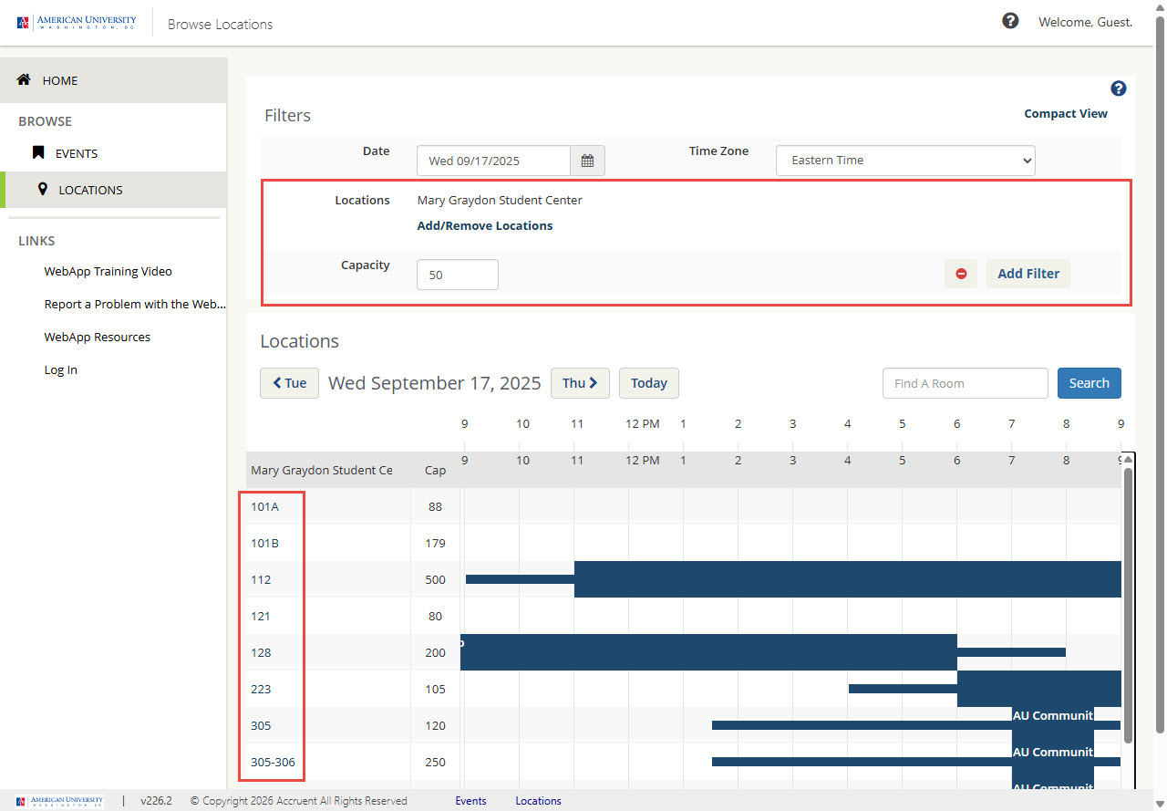This screenshot has width=1167, height=811.
Task: Click the Capacity input field
Action: click(458, 275)
